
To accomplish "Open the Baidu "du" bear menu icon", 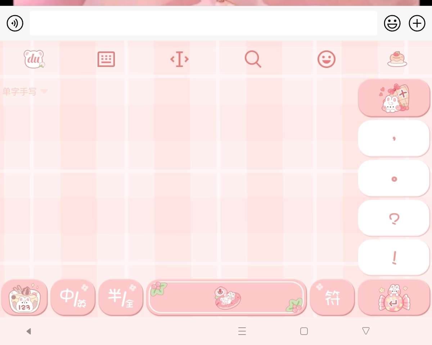I will tap(34, 59).
